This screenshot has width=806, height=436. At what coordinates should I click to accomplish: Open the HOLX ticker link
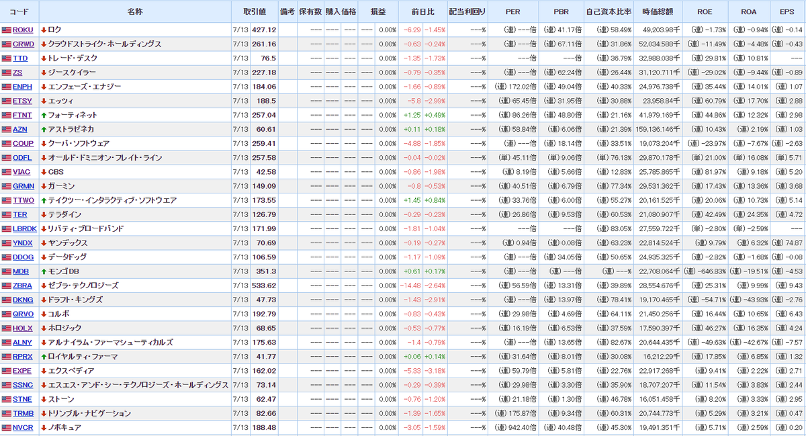[23, 329]
